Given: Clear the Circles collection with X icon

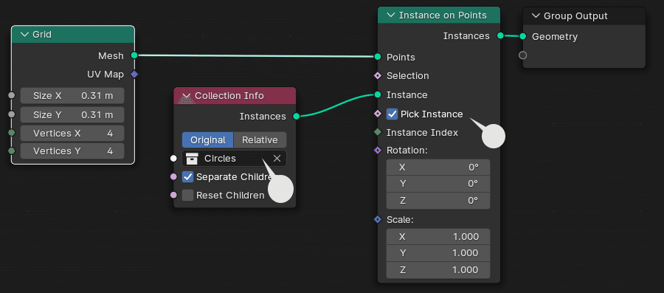Looking at the screenshot, I should (x=277, y=159).
